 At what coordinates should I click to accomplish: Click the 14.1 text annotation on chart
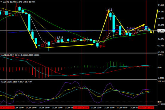coord(109,10)
